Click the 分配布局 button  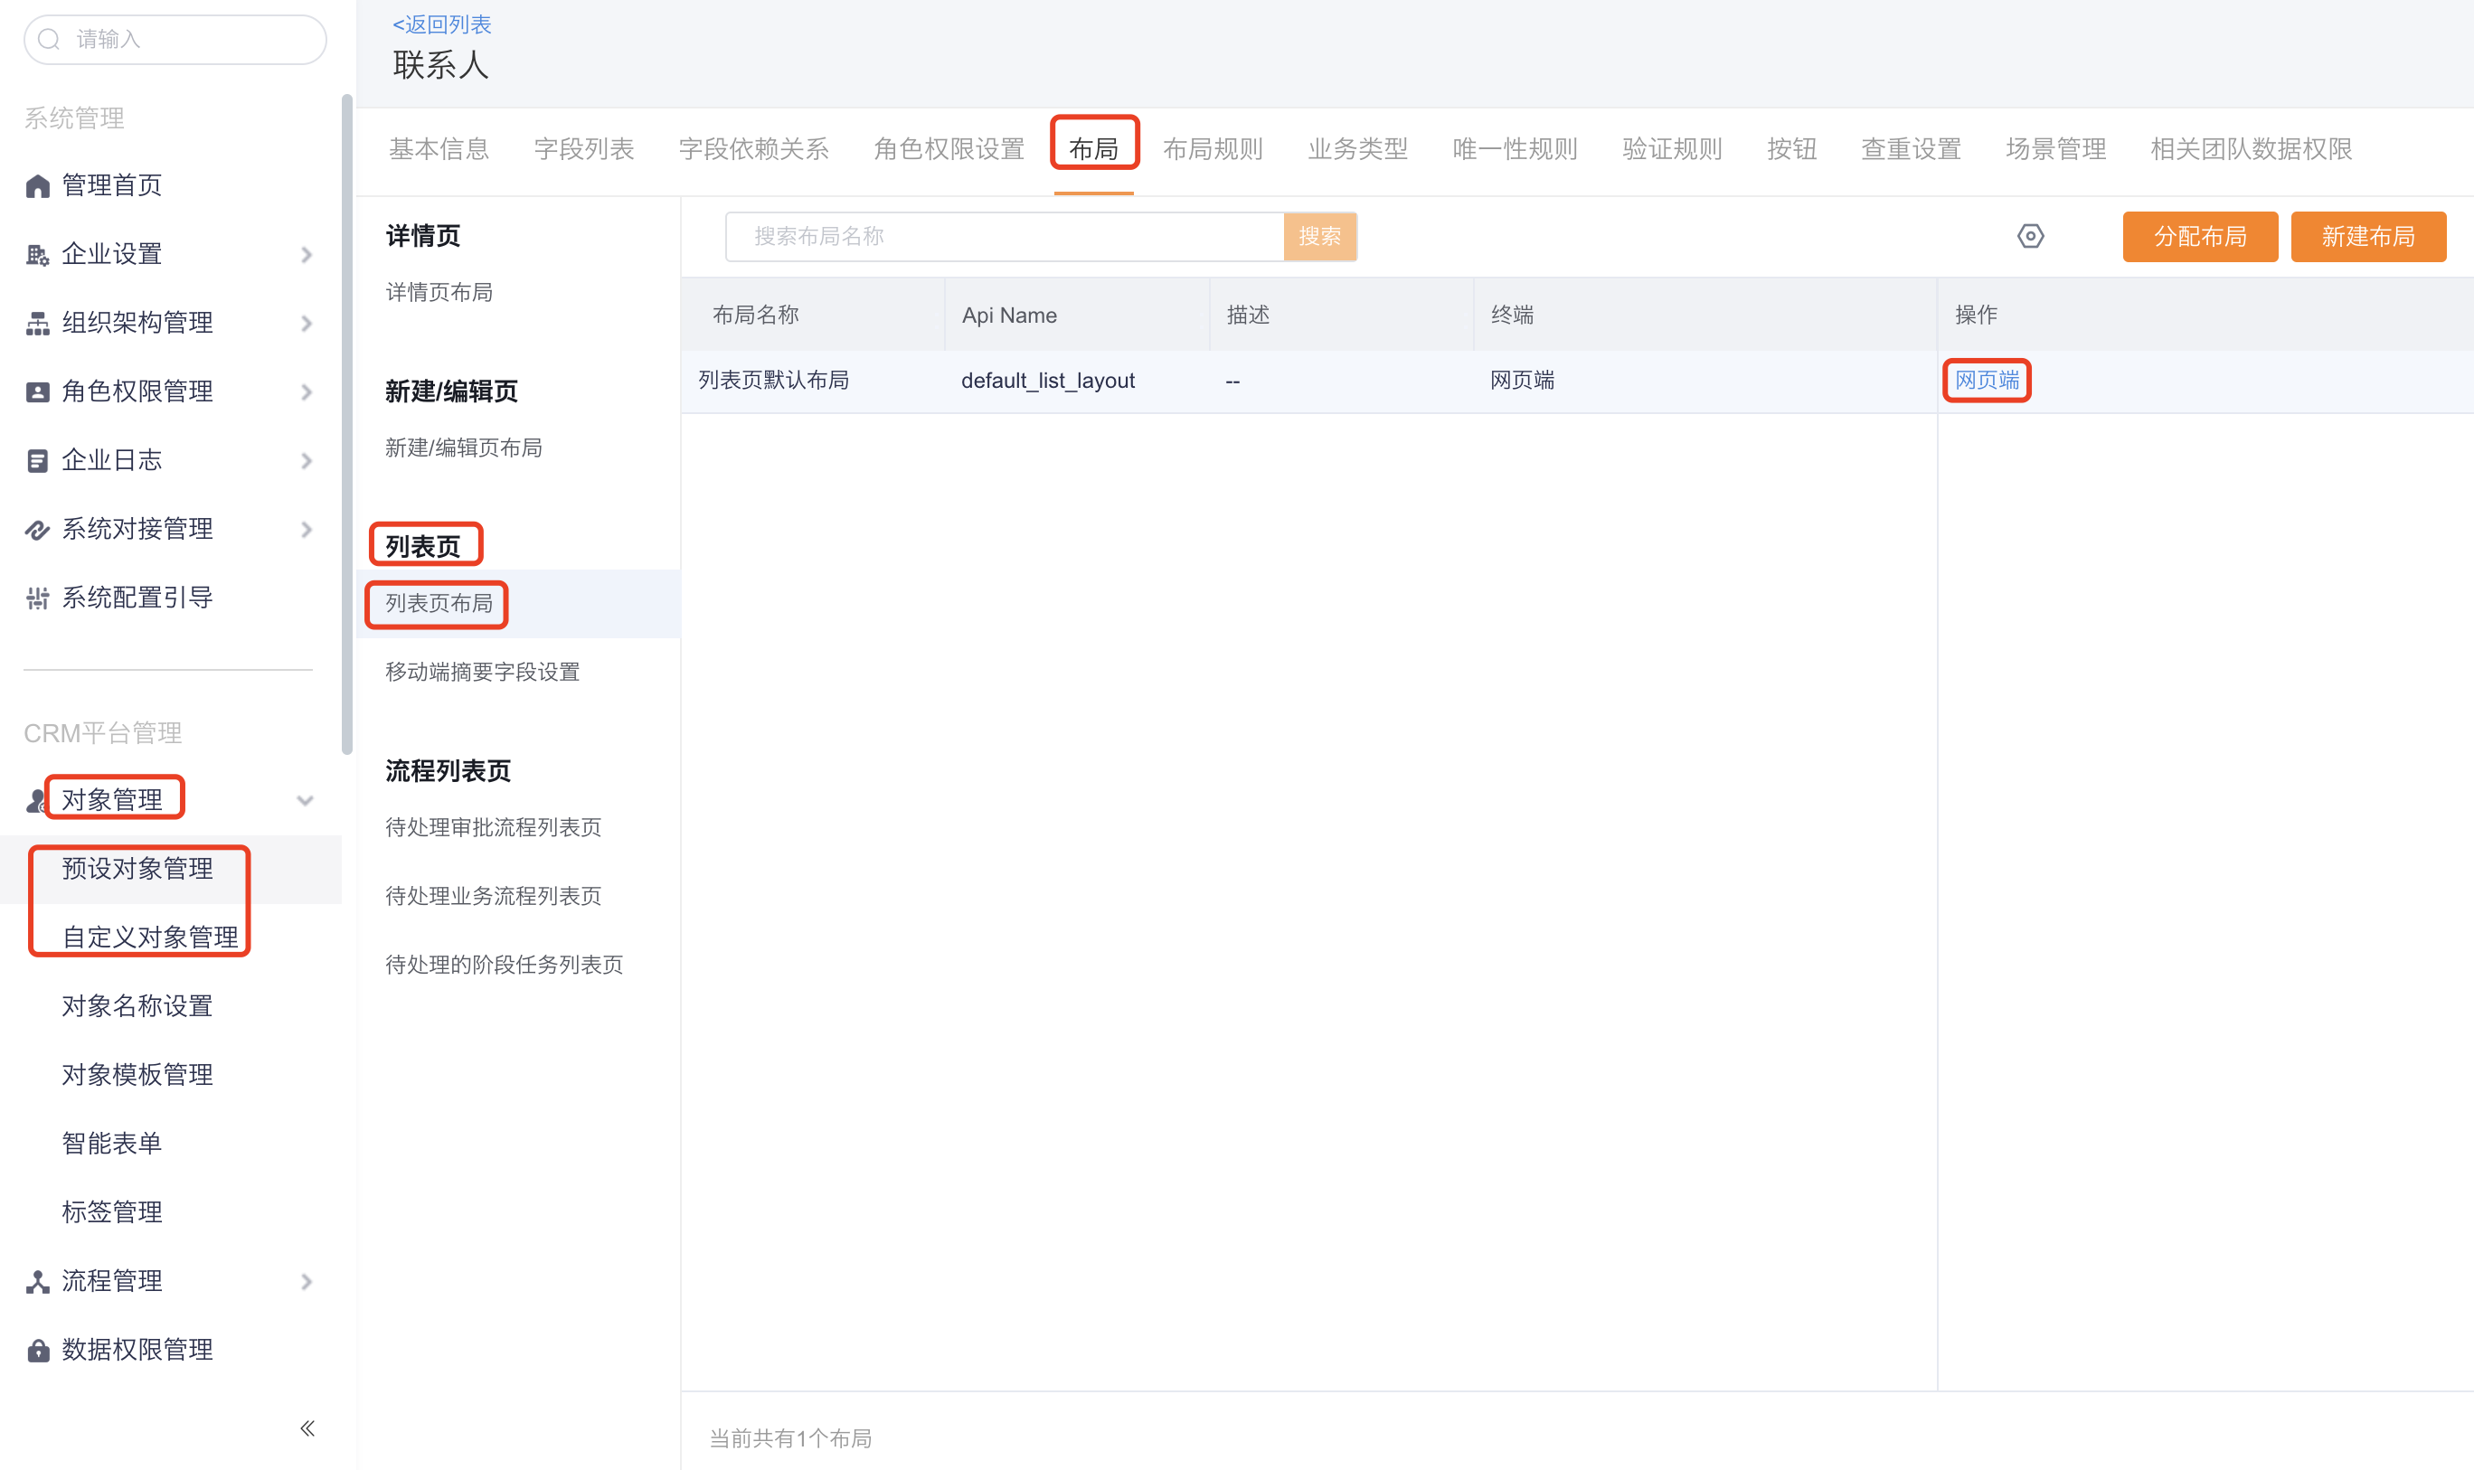coord(2199,237)
